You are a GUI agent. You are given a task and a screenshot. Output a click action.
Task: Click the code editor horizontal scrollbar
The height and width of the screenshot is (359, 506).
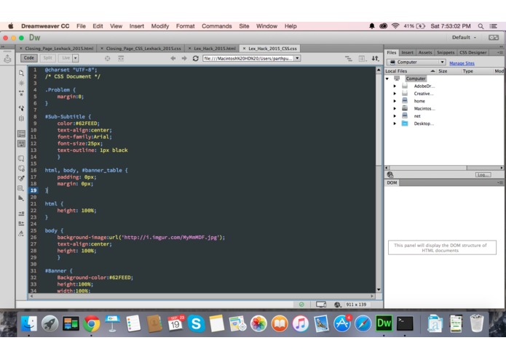(202, 296)
